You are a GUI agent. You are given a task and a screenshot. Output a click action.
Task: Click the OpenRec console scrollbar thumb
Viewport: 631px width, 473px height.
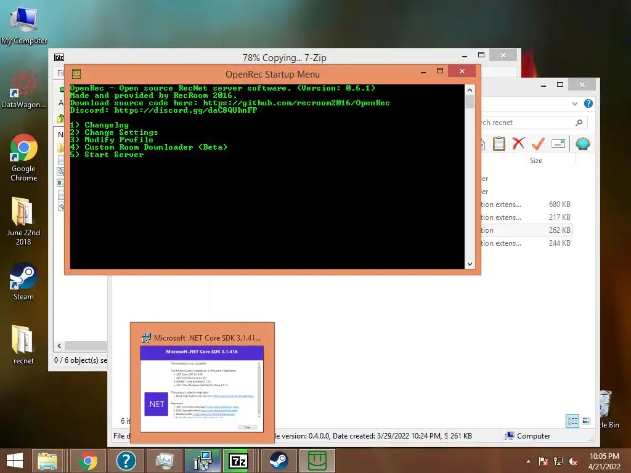click(470, 102)
